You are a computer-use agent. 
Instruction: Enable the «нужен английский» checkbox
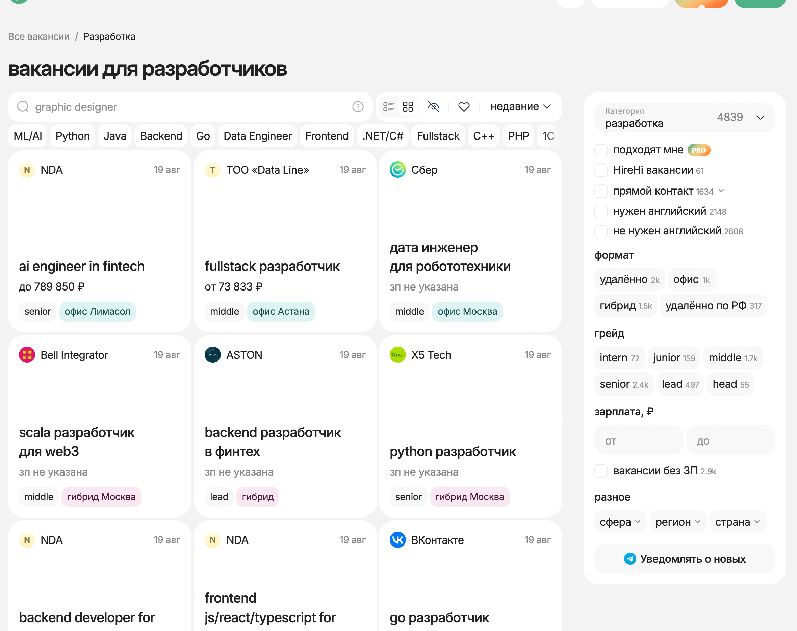tap(600, 211)
